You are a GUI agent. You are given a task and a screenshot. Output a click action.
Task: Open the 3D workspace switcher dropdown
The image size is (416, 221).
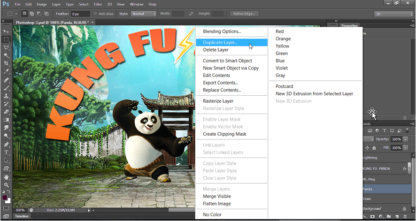coord(393,14)
